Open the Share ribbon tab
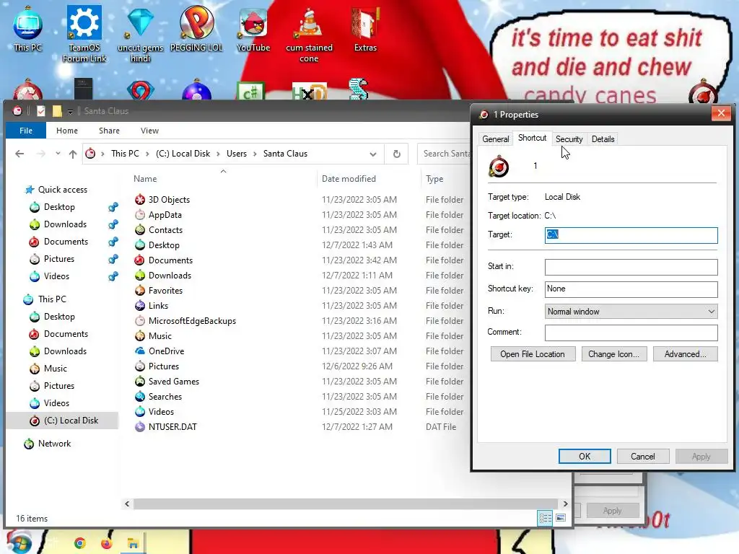 (109, 131)
